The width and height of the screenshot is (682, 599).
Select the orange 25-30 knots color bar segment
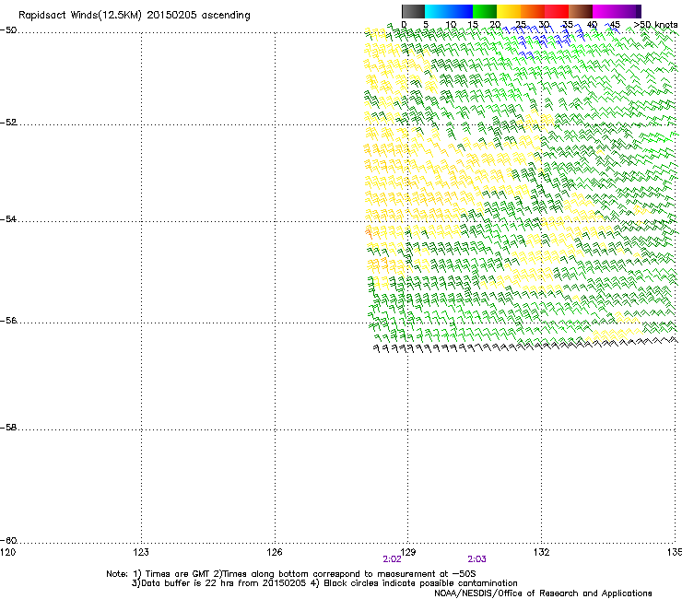tap(533, 11)
